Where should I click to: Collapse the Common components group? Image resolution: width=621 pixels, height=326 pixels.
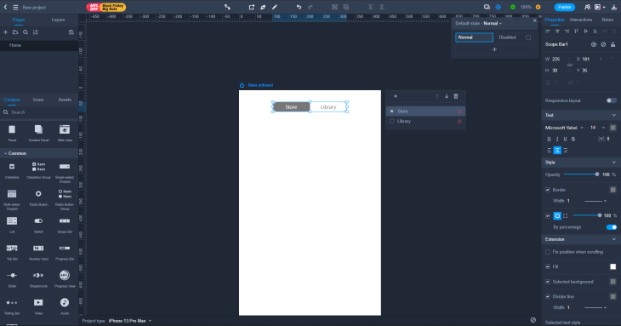tap(6, 153)
